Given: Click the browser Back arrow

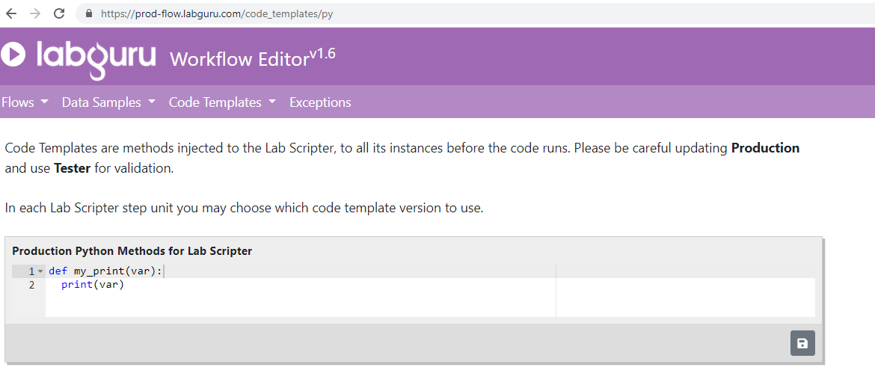Looking at the screenshot, I should pos(11,13).
